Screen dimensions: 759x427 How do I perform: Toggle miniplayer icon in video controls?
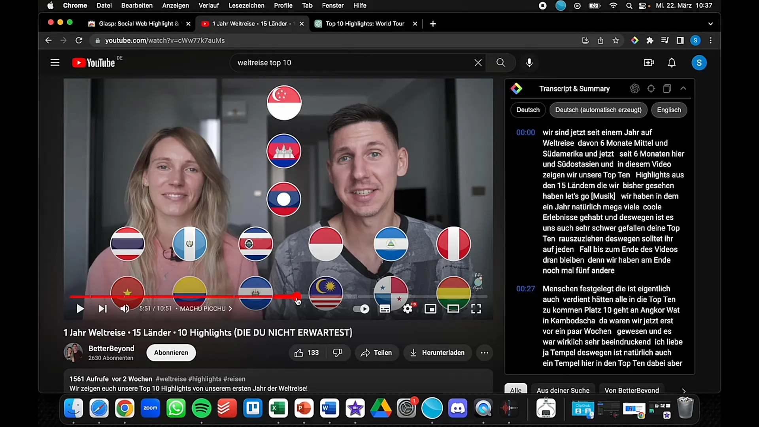[430, 309]
